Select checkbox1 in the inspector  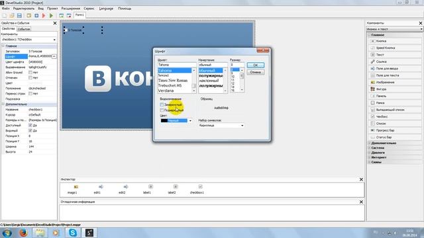pos(197,190)
